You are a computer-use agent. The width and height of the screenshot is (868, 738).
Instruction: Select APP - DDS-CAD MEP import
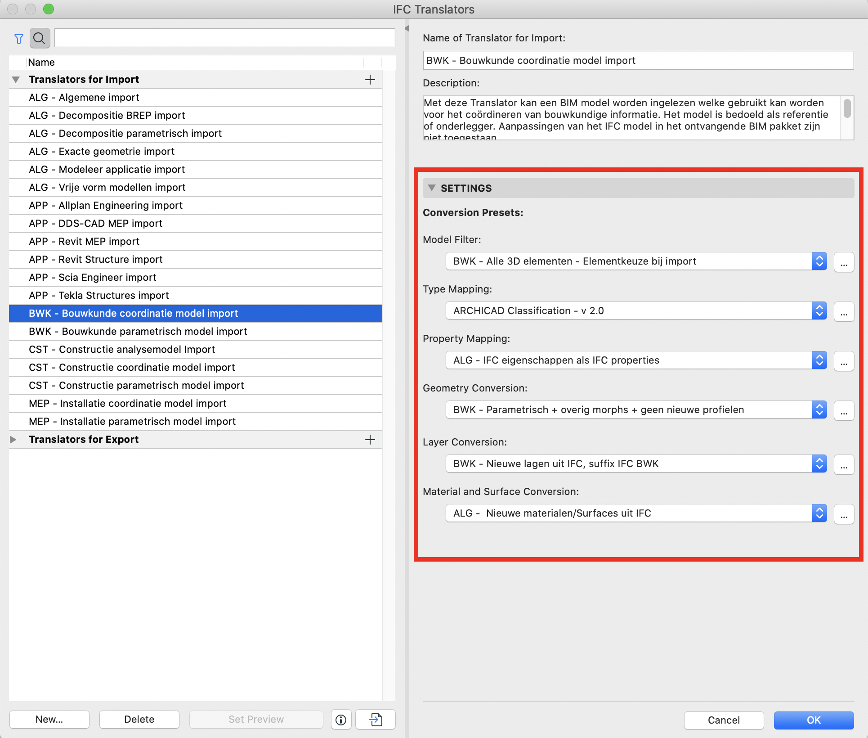196,224
